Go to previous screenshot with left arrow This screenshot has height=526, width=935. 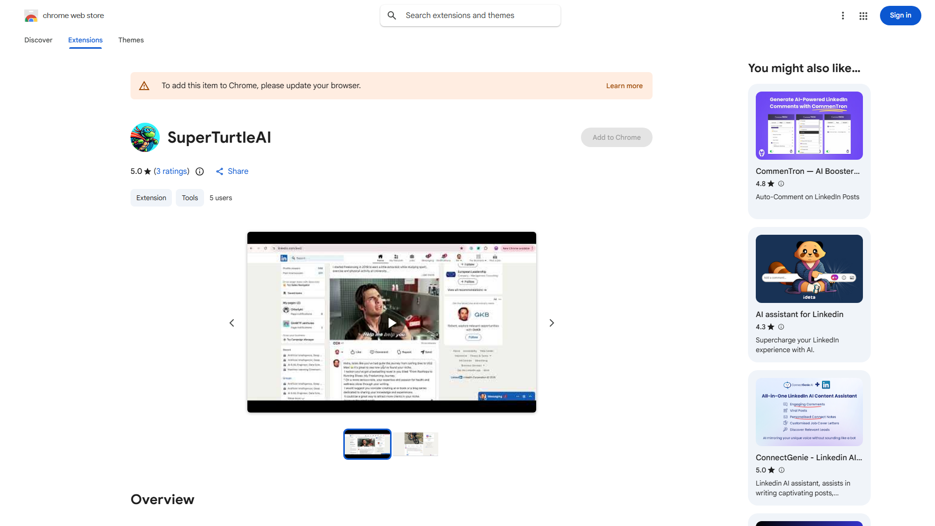(232, 323)
